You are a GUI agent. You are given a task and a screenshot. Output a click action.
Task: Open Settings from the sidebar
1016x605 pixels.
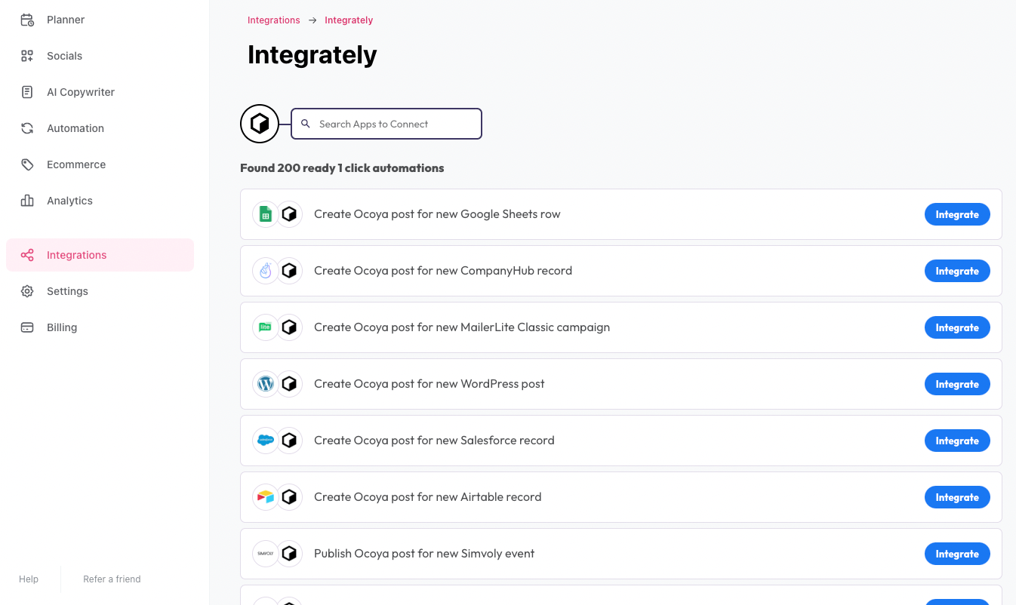(100, 291)
